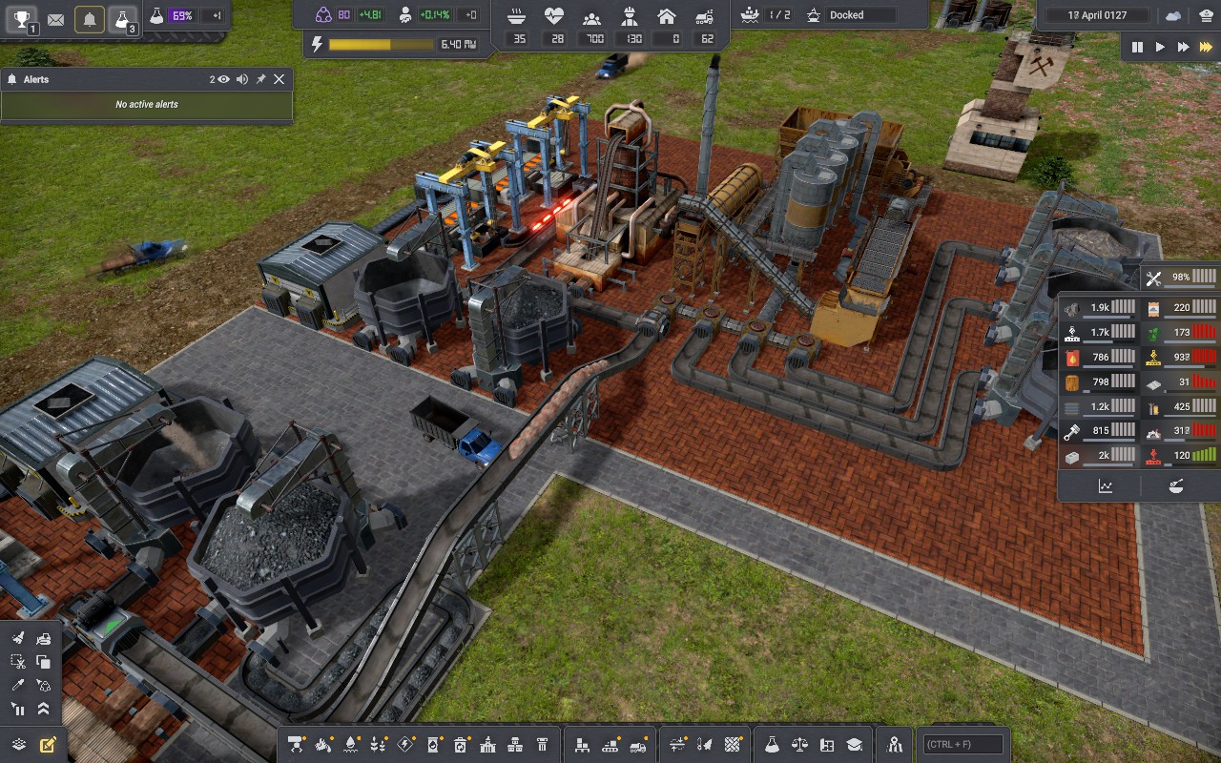Open the maintenance 98% indicator
Viewport: 1221px width, 763px height.
point(1182,278)
